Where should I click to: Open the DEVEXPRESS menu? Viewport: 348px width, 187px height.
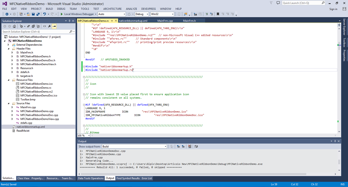point(148,9)
